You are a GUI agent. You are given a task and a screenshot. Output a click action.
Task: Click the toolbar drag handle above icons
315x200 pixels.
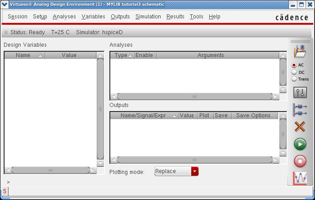[300, 41]
